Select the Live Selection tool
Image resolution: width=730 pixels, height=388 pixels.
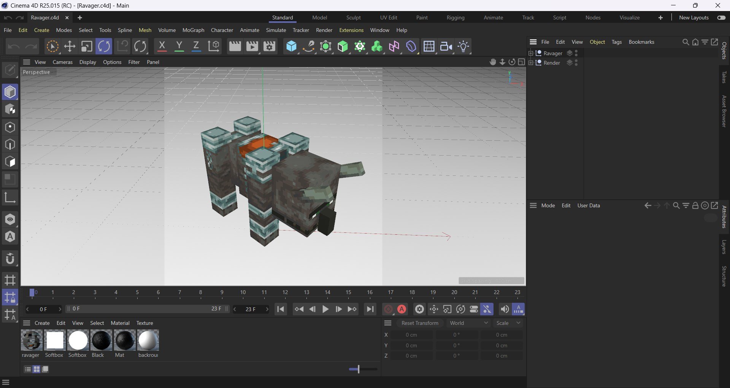(x=52, y=46)
